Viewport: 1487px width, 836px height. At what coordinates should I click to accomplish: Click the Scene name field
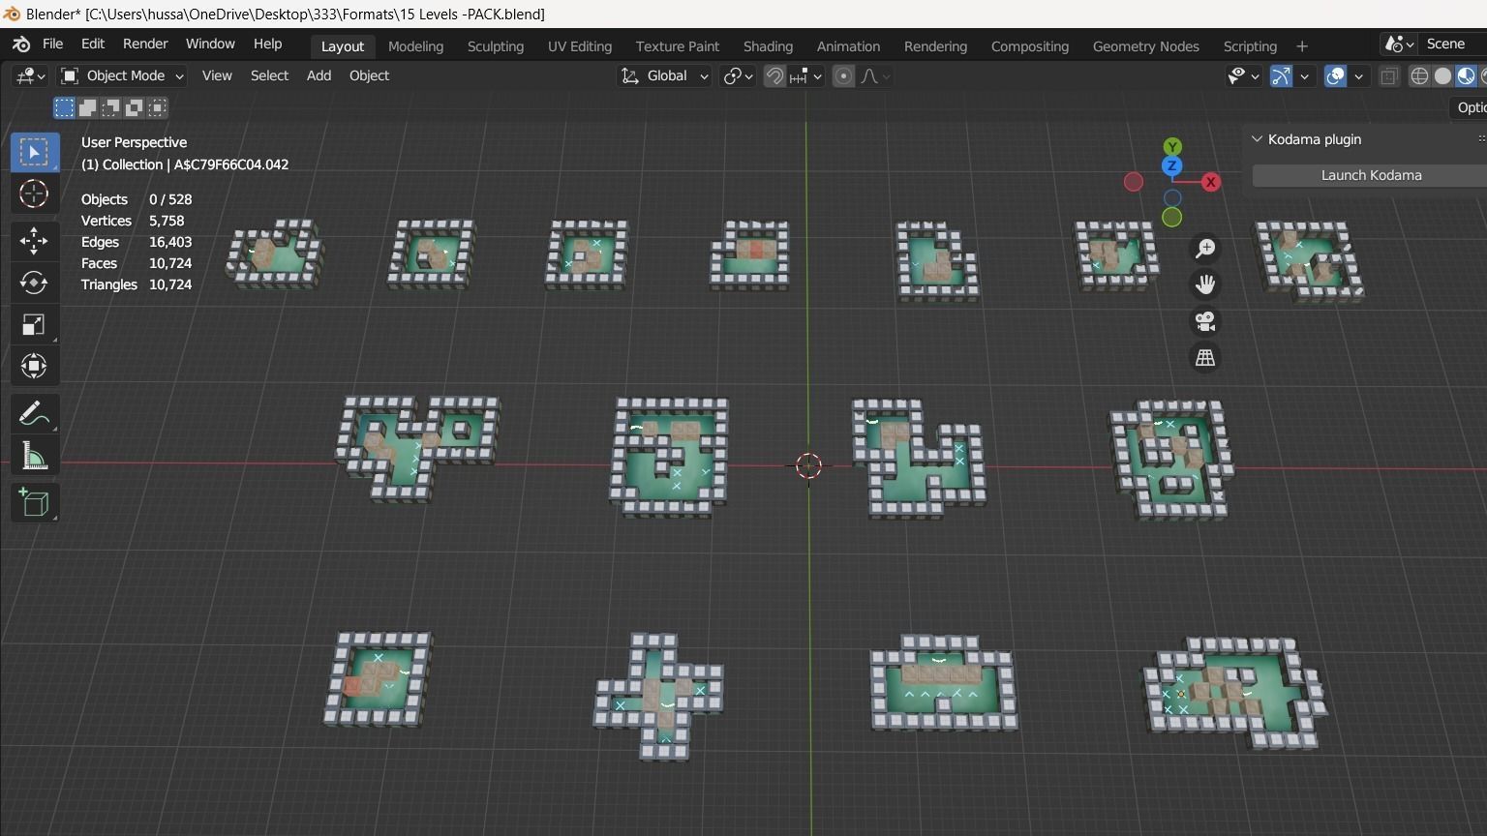coord(1452,45)
